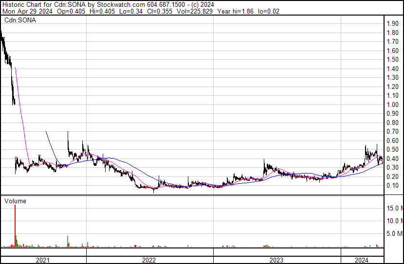This screenshot has width=404, height=264.
Task: Click the Volume panel label
Action: point(15,201)
